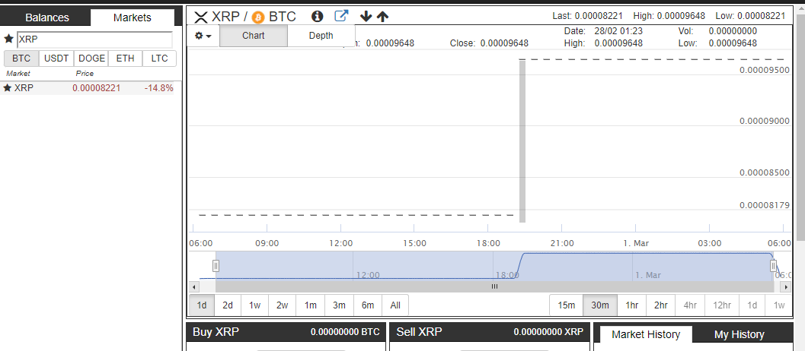Click the left handle of the navigator range

(x=216, y=265)
